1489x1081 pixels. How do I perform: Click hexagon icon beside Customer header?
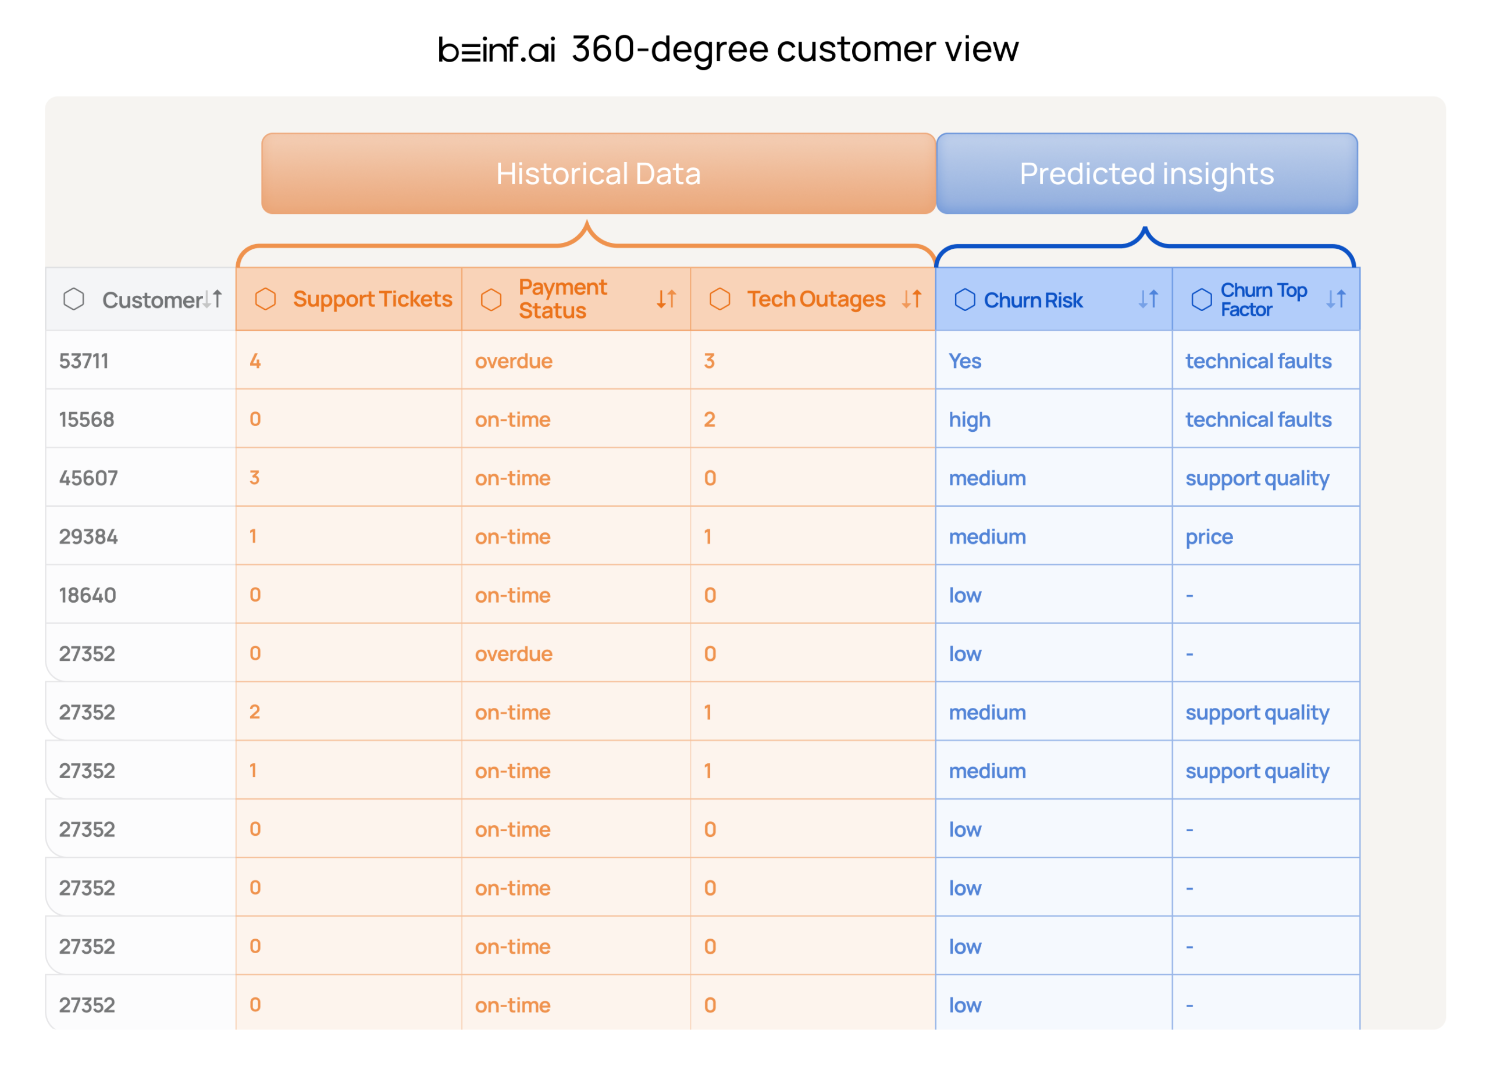coord(73,300)
